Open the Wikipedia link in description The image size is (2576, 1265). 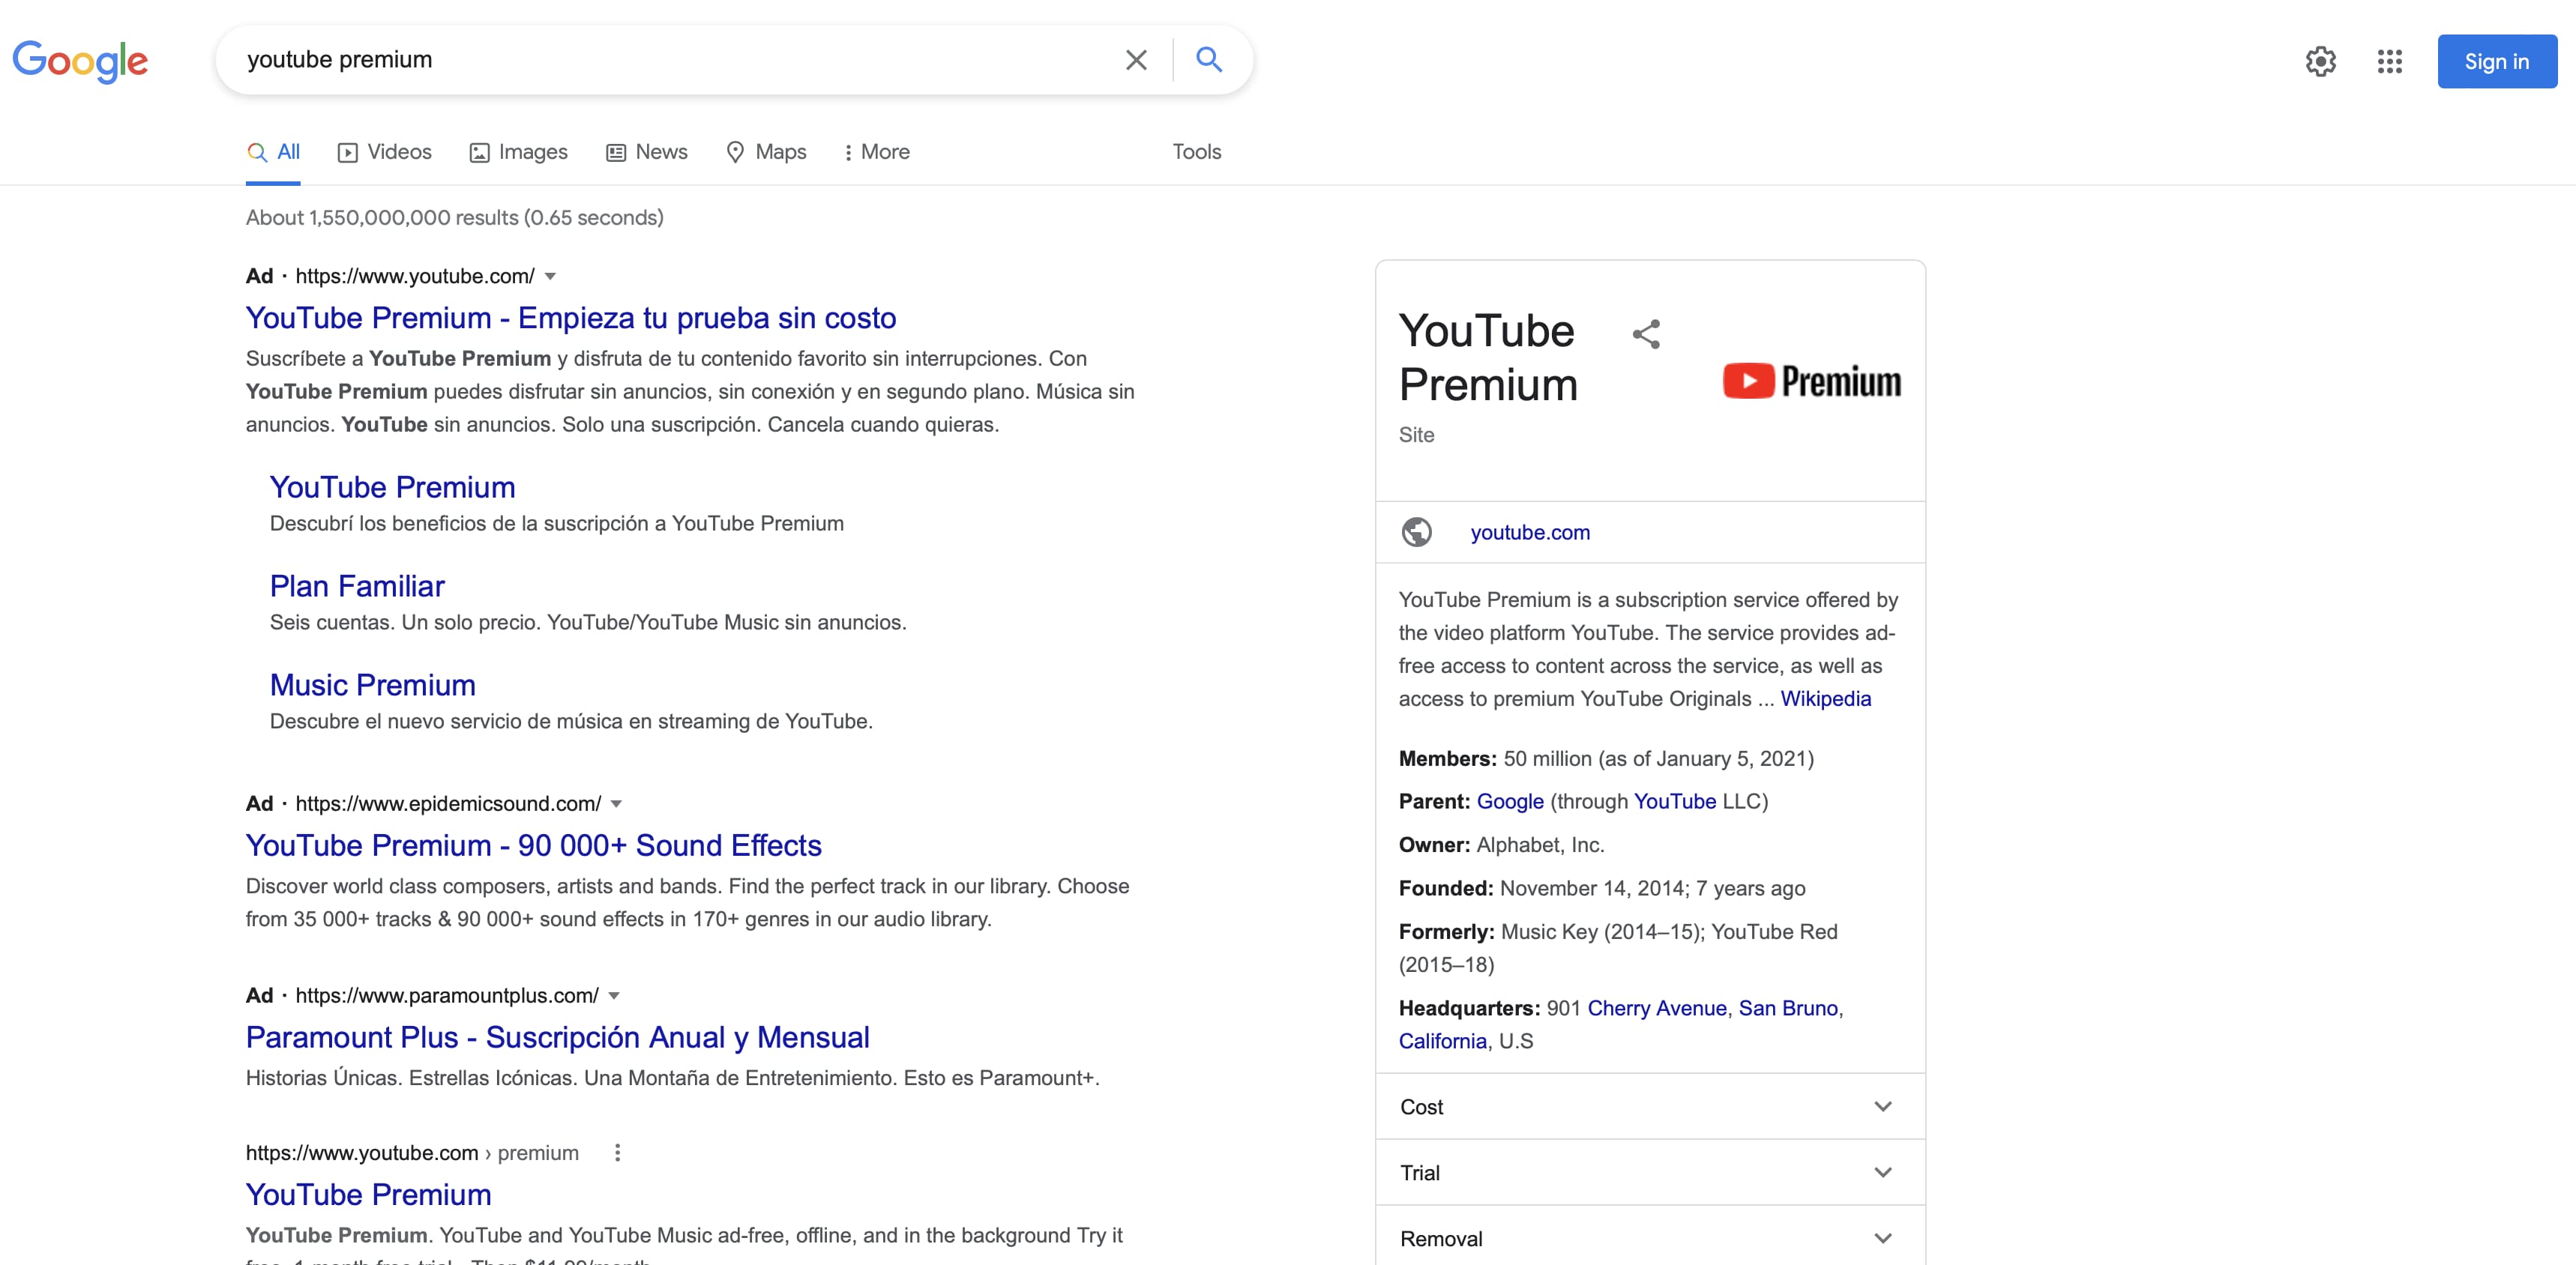pos(1825,699)
